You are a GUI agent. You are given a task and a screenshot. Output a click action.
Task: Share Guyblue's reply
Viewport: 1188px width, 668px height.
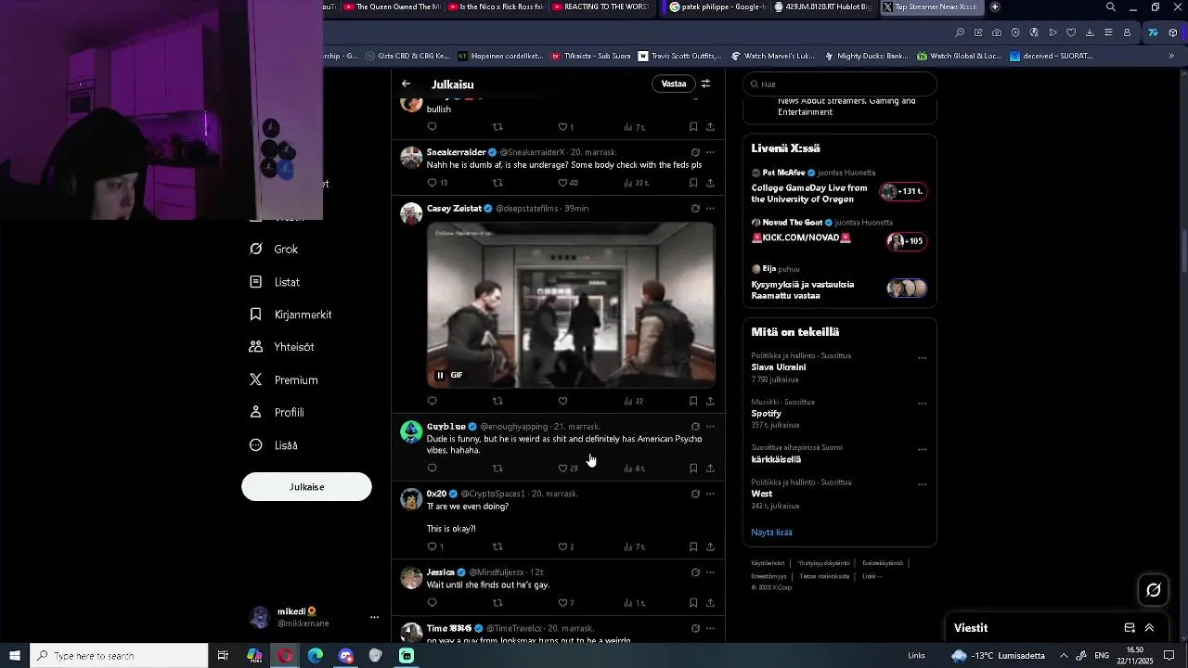click(x=710, y=468)
